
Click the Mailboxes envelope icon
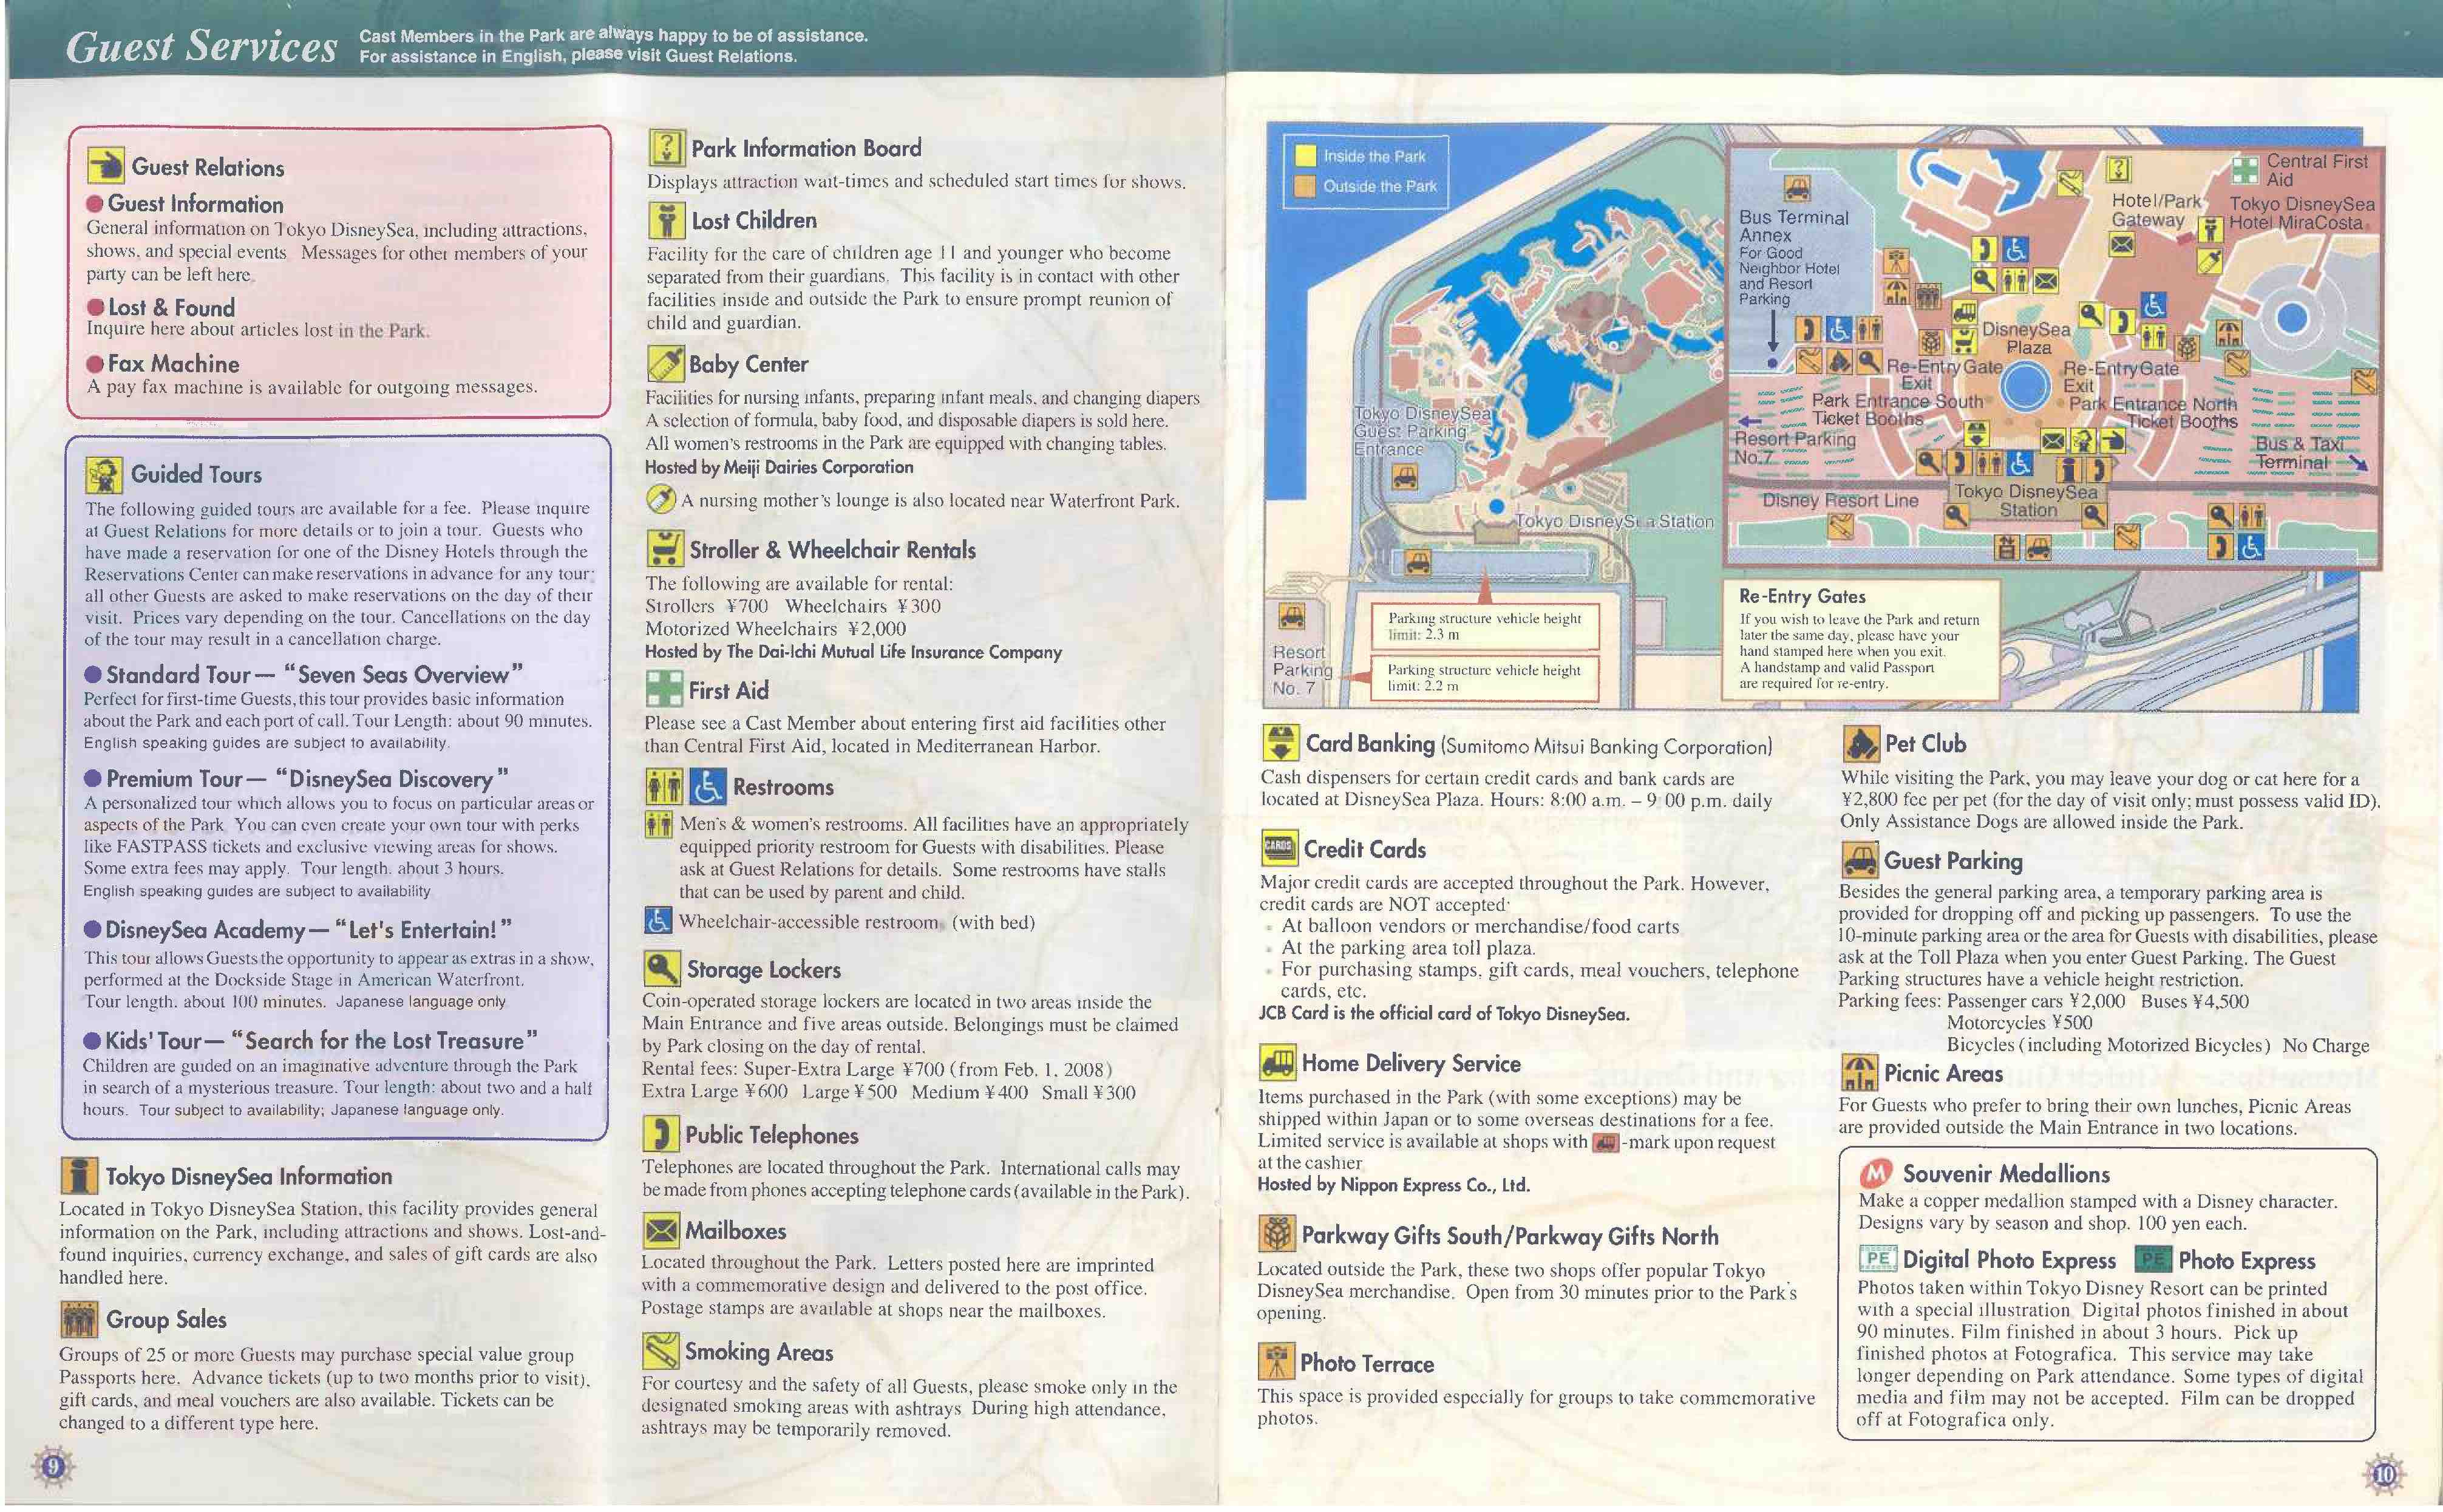661,1230
